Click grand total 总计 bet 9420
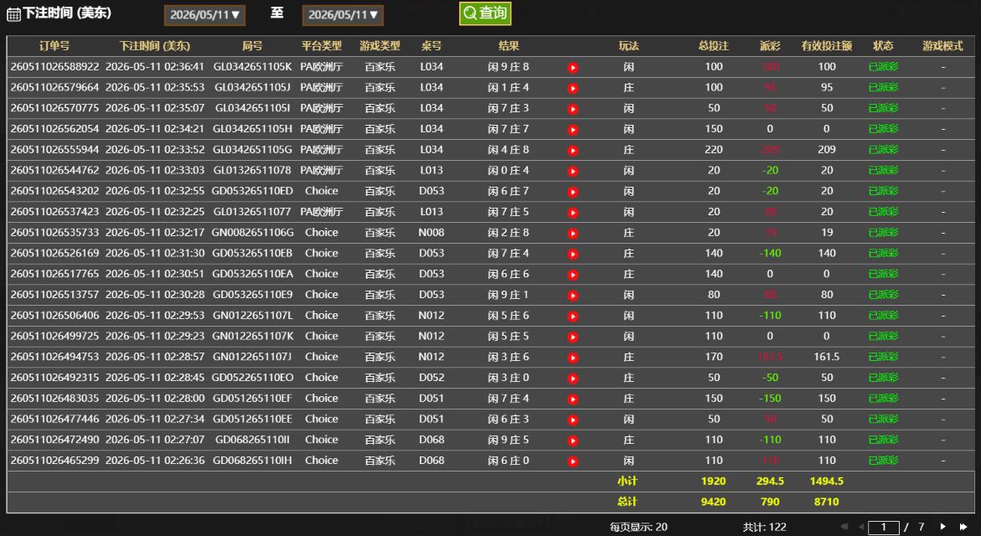981x536 pixels. (x=714, y=502)
